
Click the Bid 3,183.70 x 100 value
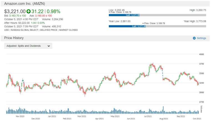[x=17, y=16]
